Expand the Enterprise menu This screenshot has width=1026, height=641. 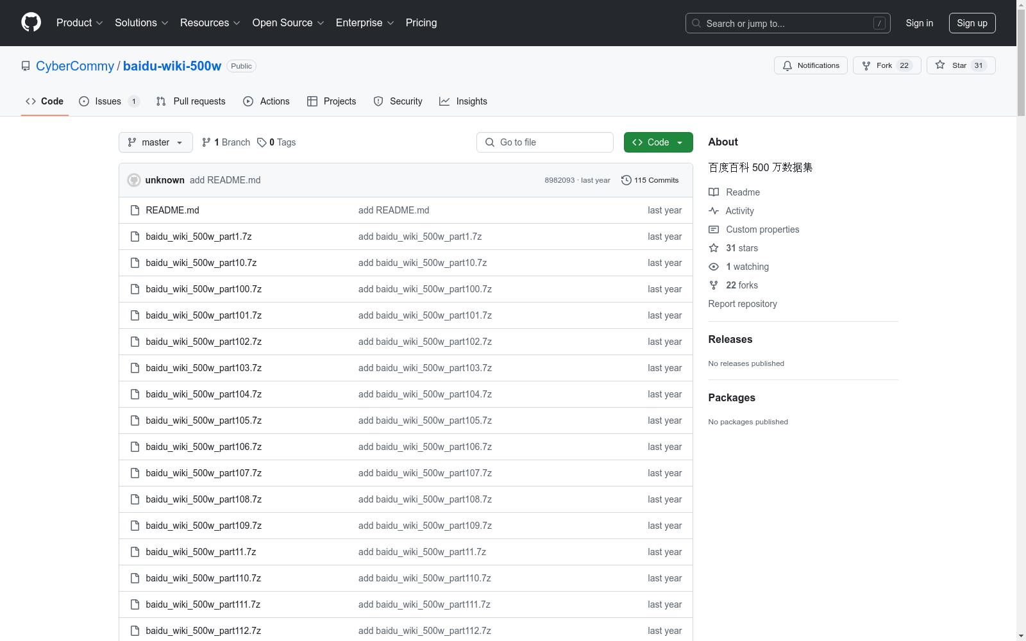click(365, 22)
